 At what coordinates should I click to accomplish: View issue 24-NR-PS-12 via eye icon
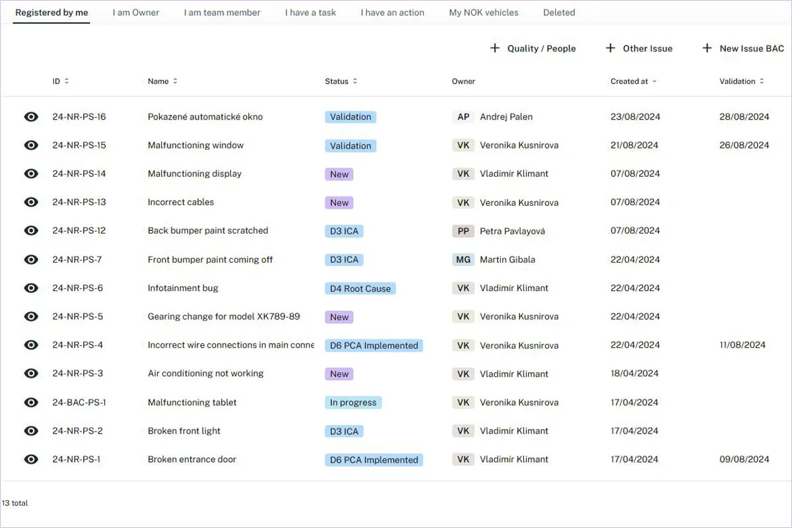point(31,230)
